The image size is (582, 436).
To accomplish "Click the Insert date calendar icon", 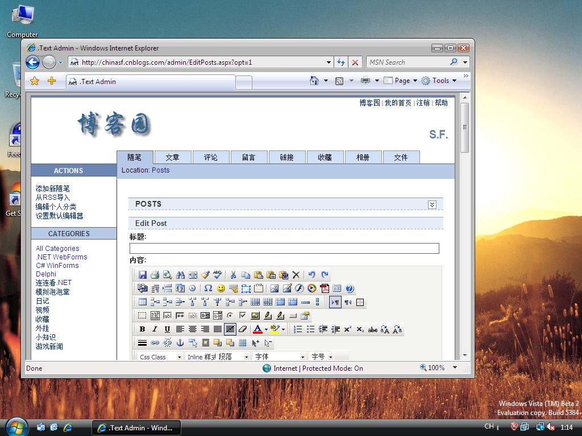I will (180, 288).
